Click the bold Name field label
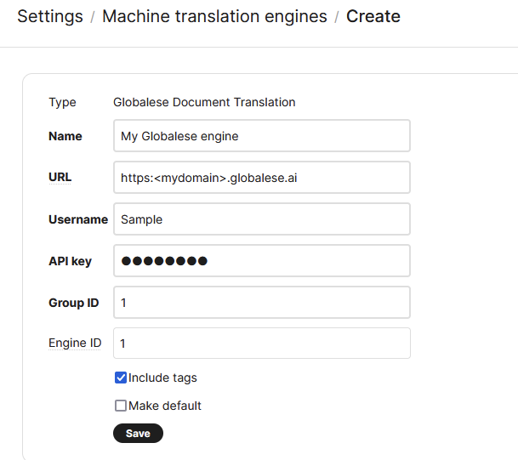The height and width of the screenshot is (460, 518). click(65, 136)
